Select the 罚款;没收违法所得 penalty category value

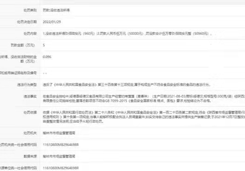pos(56,10)
